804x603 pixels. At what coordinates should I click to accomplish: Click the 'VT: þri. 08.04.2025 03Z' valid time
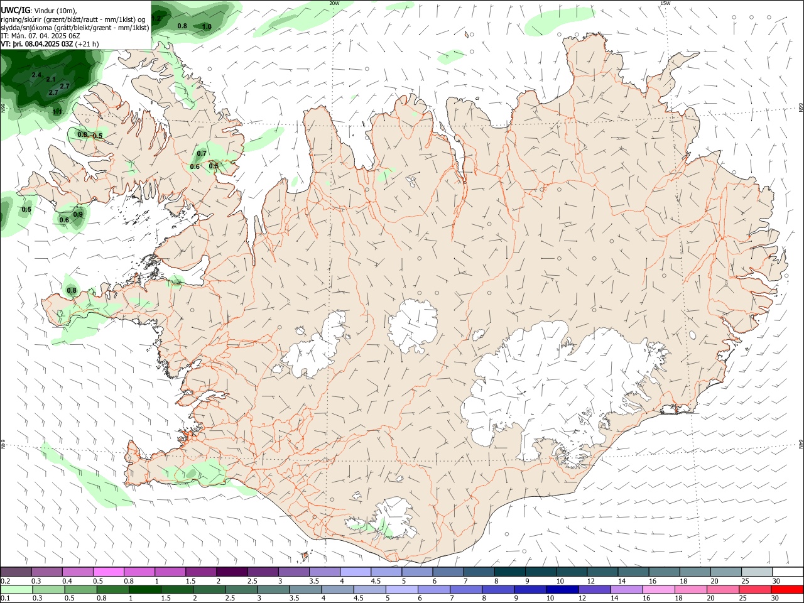coord(38,44)
